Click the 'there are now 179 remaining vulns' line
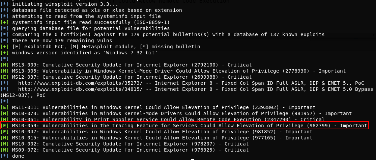Viewport: 376px width, 160px height. [62, 41]
